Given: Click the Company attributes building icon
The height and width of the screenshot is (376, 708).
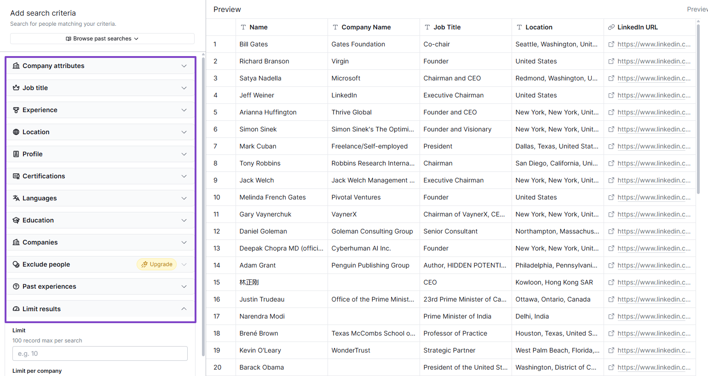Looking at the screenshot, I should click(16, 66).
